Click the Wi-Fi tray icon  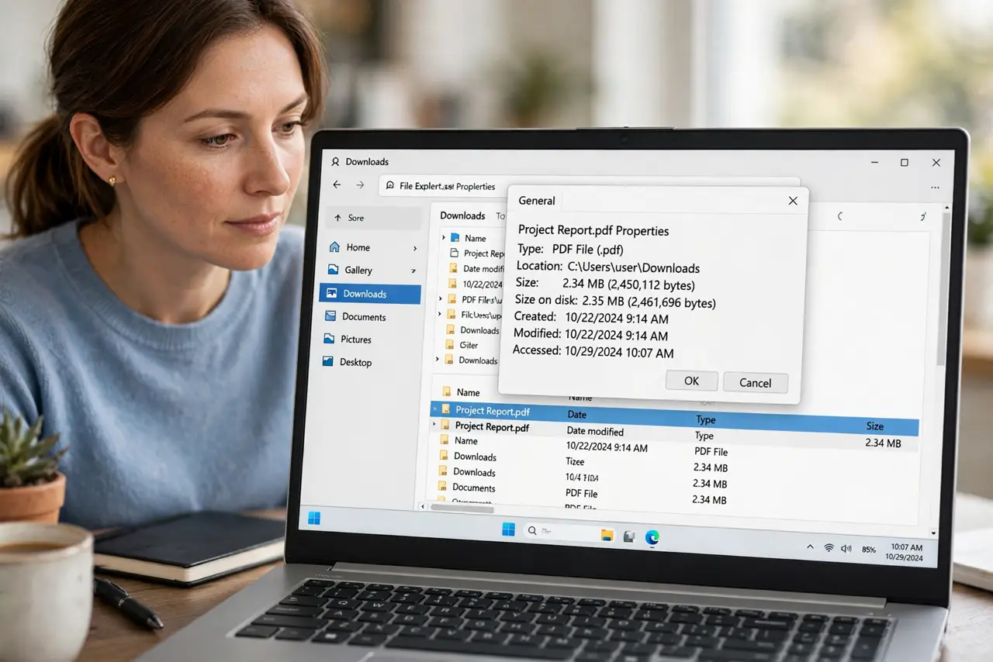click(x=829, y=548)
